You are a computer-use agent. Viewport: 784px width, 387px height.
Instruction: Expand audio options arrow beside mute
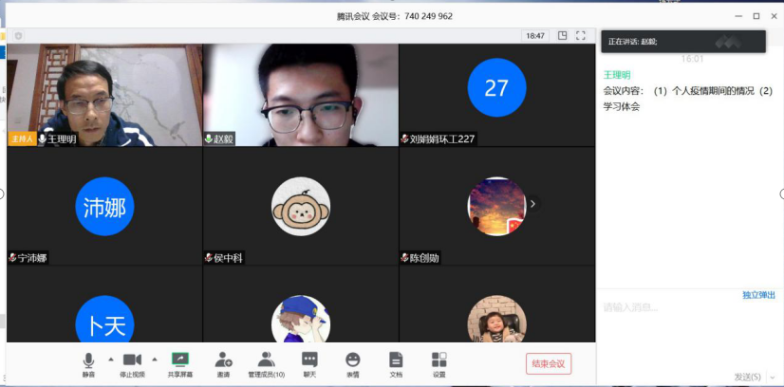pyautogui.click(x=110, y=359)
